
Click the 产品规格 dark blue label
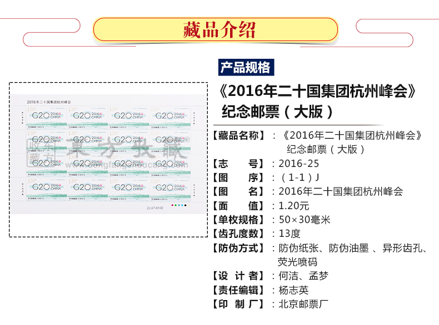point(245,68)
